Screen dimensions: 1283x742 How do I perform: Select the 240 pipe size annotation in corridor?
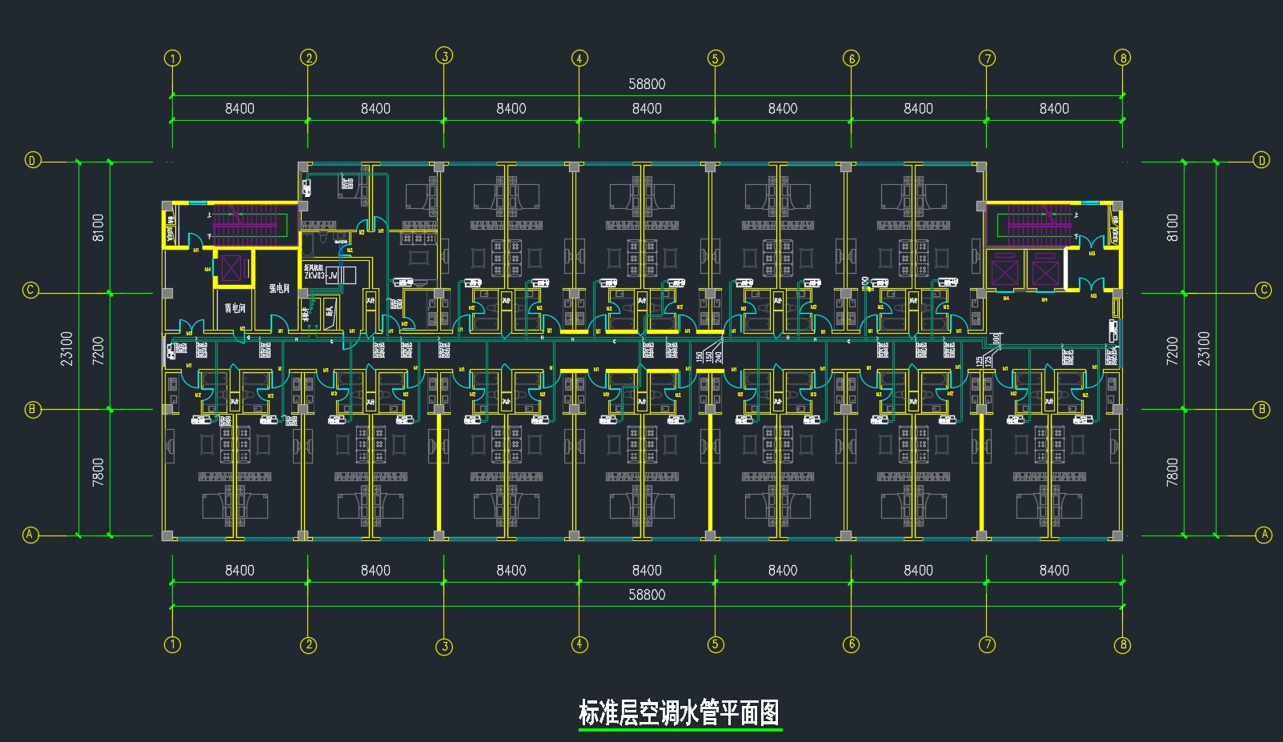(x=718, y=357)
